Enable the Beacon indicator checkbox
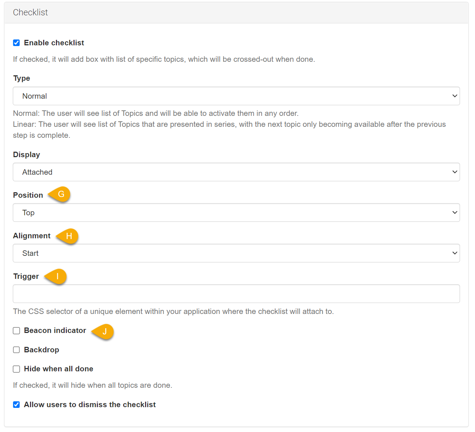This screenshot has height=432, width=475. 16,331
